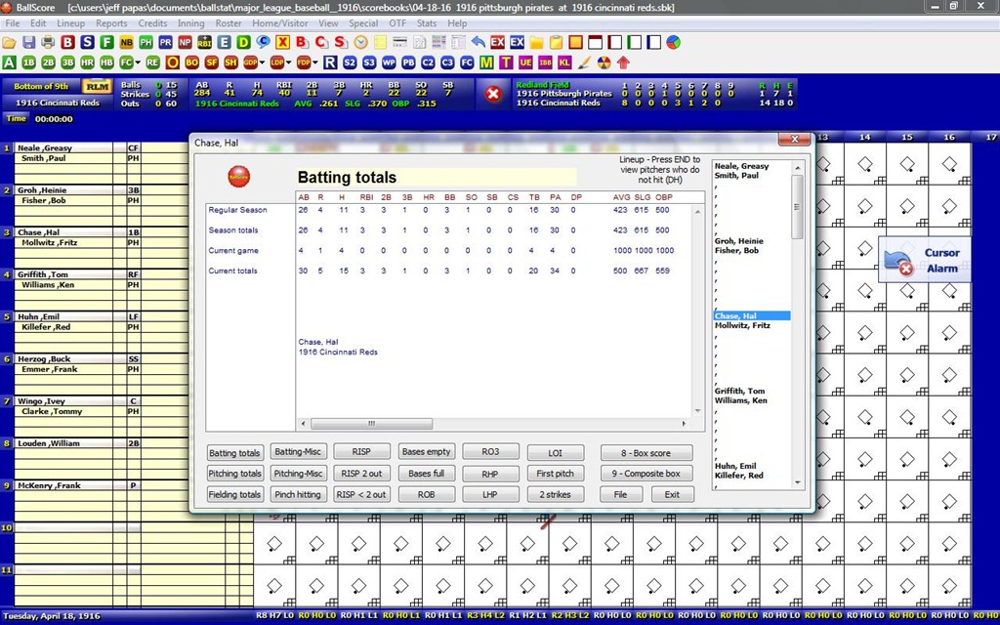
Task: Click the printer icon
Action: 49,43
